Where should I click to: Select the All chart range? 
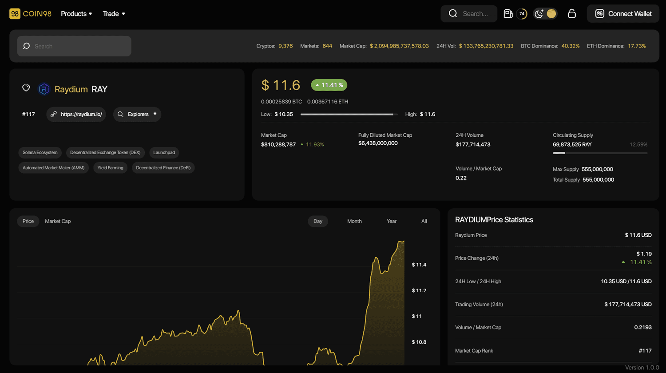(424, 221)
